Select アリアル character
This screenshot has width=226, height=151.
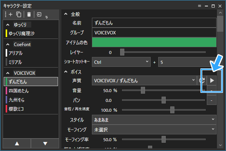tap(31, 53)
